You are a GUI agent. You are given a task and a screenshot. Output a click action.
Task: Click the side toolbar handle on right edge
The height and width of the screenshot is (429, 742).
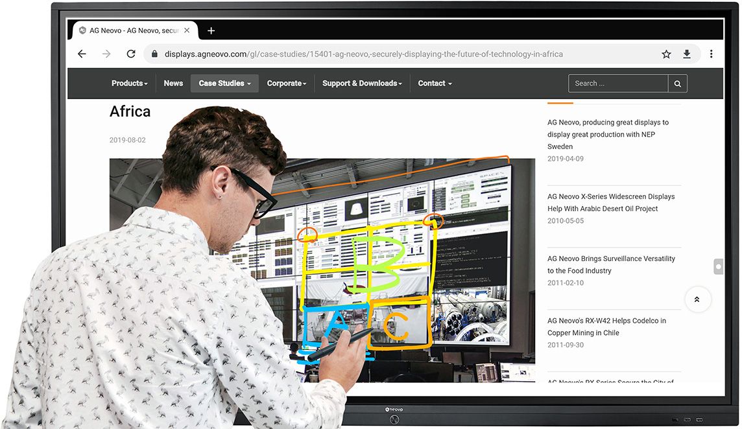[719, 267]
